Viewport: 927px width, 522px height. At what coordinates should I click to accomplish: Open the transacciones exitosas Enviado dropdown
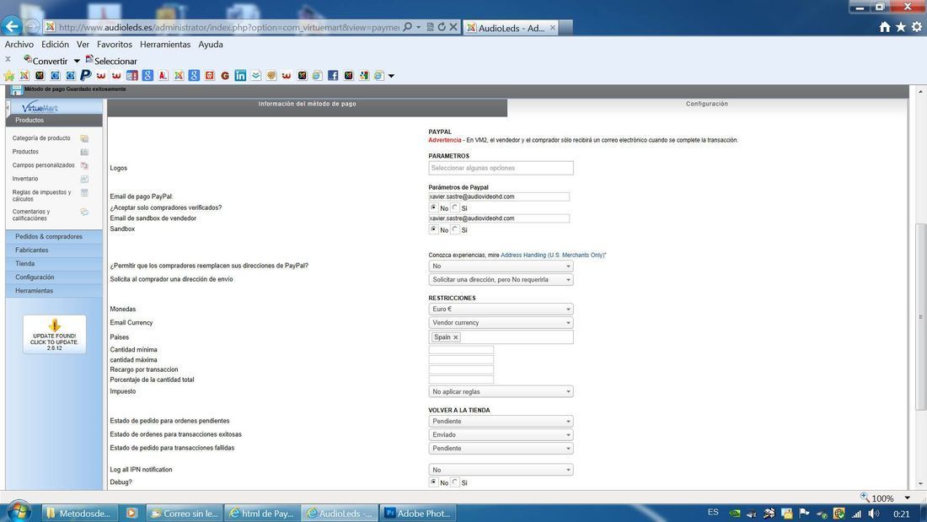(501, 434)
